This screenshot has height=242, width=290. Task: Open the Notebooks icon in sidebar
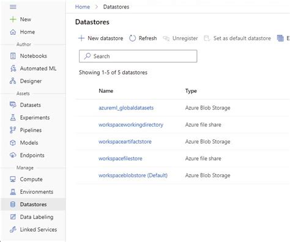(x=13, y=56)
